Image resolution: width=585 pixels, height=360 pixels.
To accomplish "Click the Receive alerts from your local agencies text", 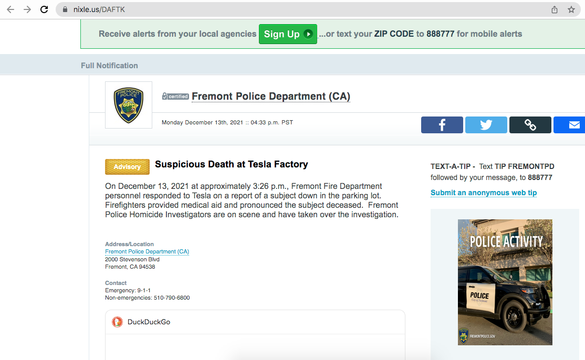I will coord(177,34).
